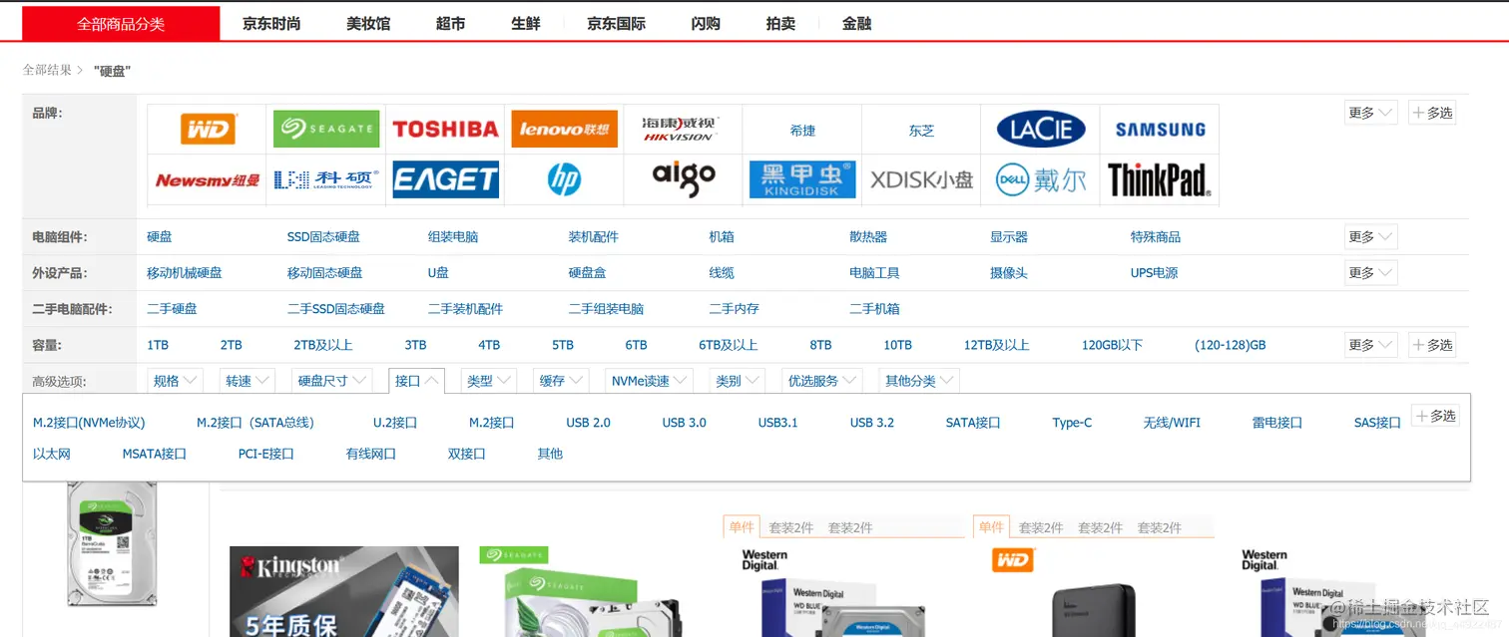Switch to the 套装2件 tab
Screen dimensions: 1509x637
(x=790, y=526)
